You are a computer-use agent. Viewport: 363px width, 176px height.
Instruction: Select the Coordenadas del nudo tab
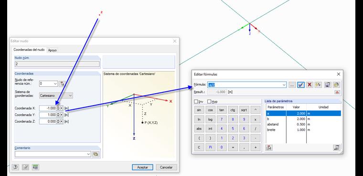tap(29, 49)
